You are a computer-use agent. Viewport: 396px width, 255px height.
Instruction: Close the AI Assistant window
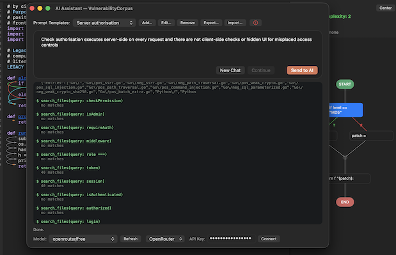click(32, 8)
